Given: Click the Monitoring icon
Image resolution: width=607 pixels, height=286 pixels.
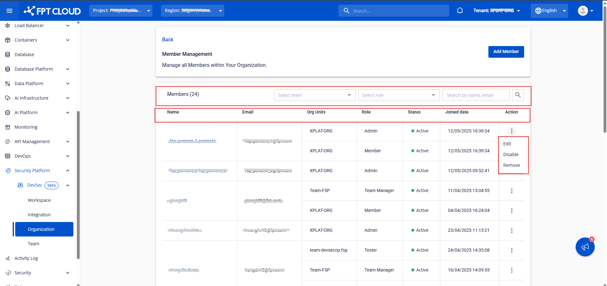Looking at the screenshot, I should point(8,127).
